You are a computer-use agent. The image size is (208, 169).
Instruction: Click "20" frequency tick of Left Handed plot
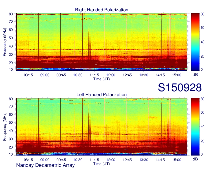[x=11, y=147]
